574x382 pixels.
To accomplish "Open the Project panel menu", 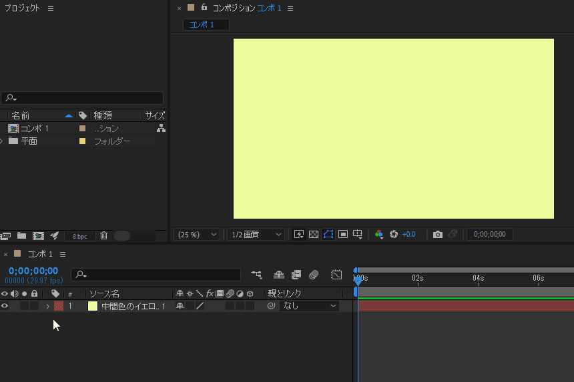I will click(51, 8).
